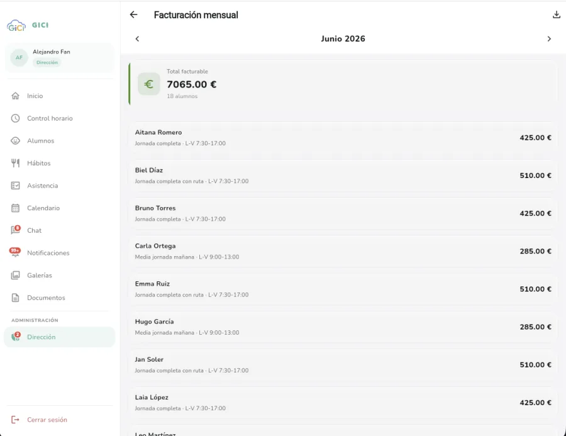Open Alejandro Fan profile card
The height and width of the screenshot is (436, 566).
point(60,57)
